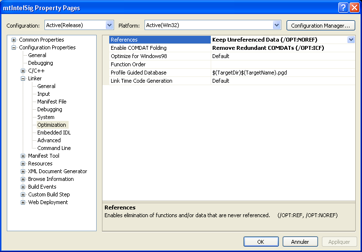
Task: Select Embedded IDL under Linker
Action: (54, 133)
